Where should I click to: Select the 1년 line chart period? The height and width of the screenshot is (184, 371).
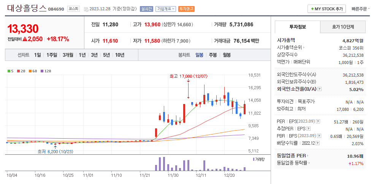coord(82,55)
